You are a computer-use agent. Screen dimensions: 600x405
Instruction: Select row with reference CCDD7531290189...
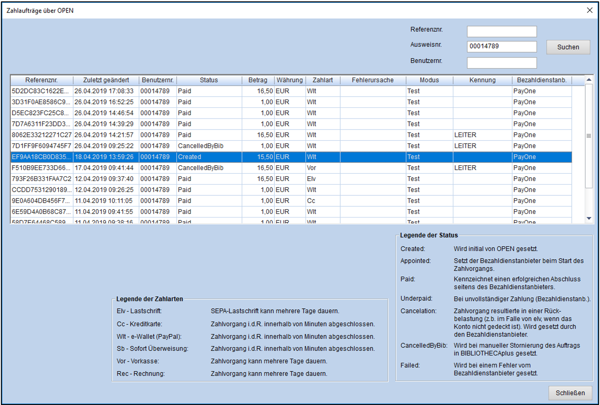click(291, 190)
